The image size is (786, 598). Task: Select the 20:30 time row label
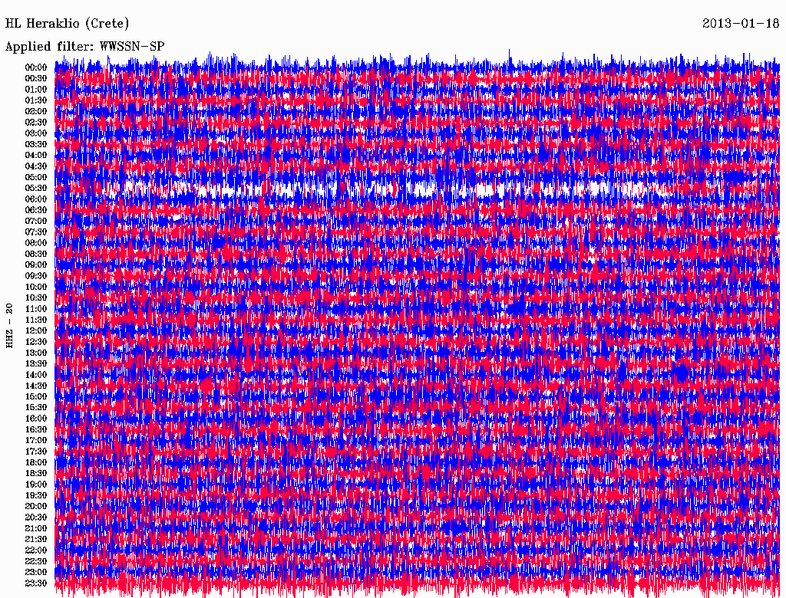coord(36,517)
